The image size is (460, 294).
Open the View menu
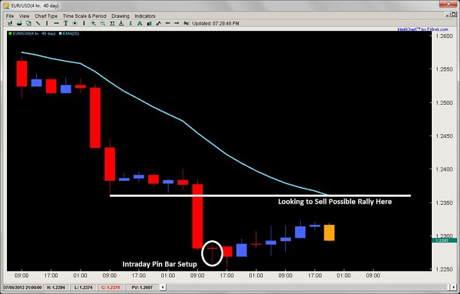(24, 16)
